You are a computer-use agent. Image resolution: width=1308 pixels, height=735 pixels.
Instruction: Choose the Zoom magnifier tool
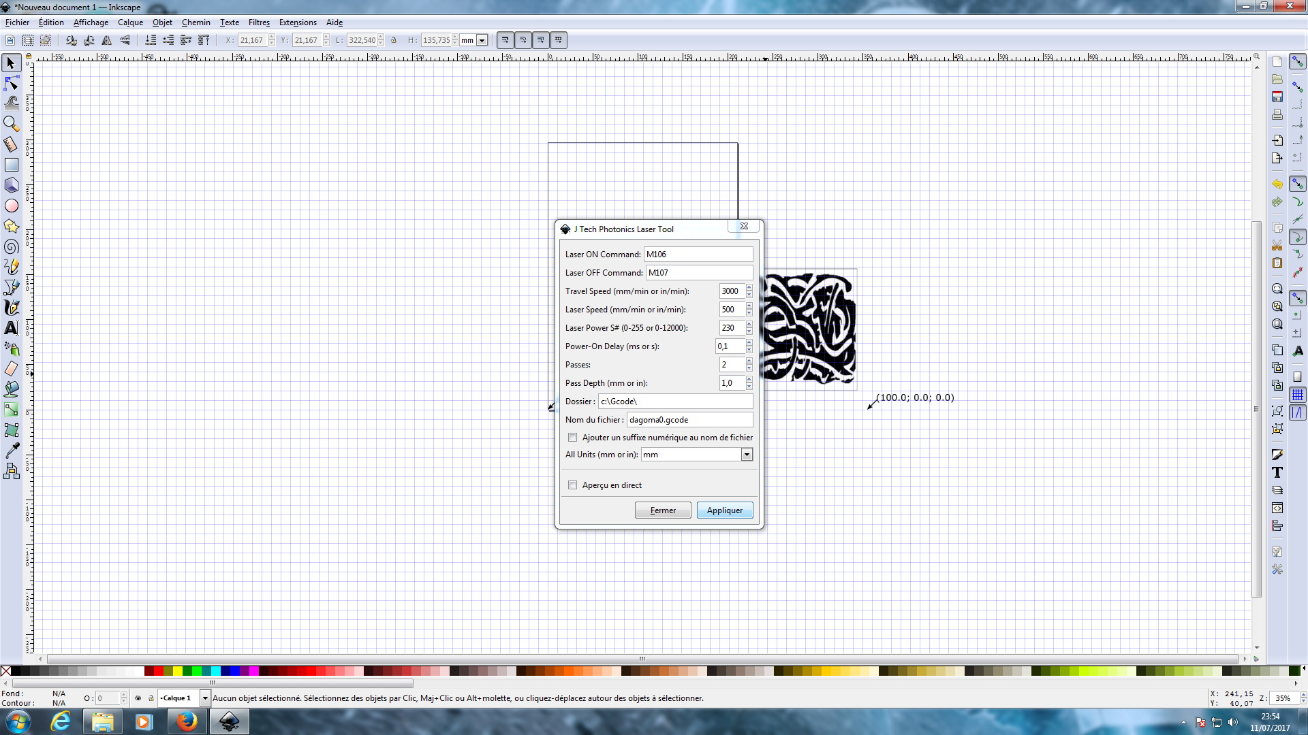[x=11, y=124]
